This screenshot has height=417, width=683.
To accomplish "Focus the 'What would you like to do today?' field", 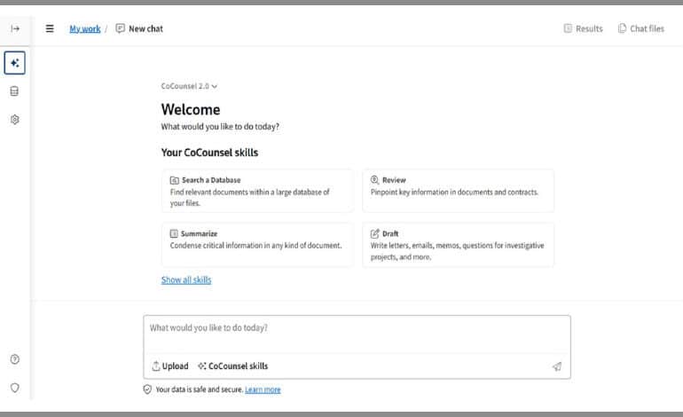I will (x=357, y=334).
